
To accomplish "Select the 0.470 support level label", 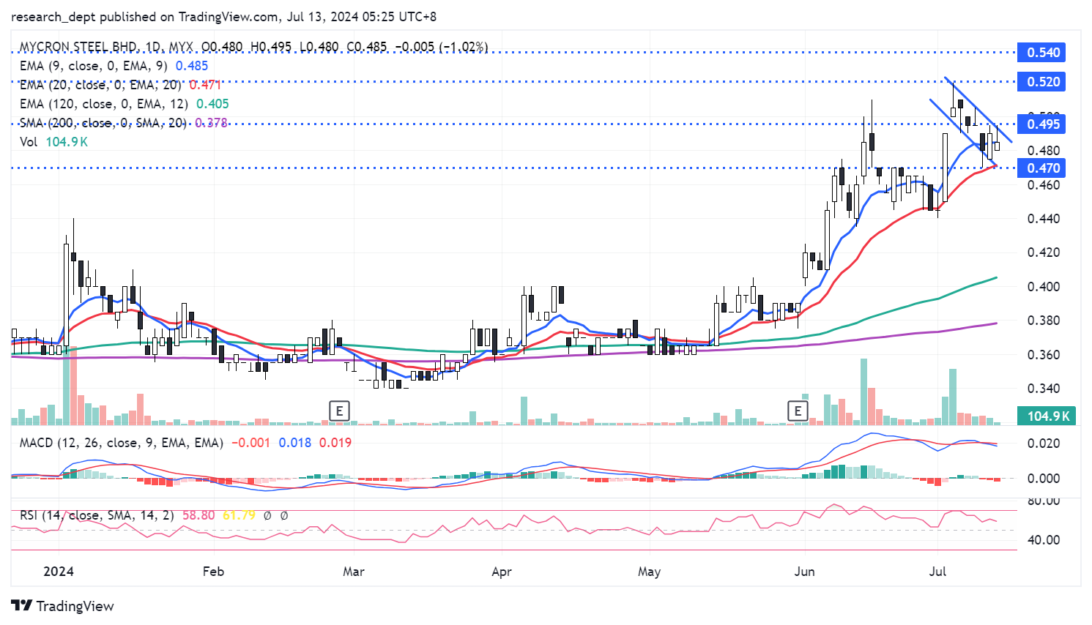I will (x=1043, y=168).
